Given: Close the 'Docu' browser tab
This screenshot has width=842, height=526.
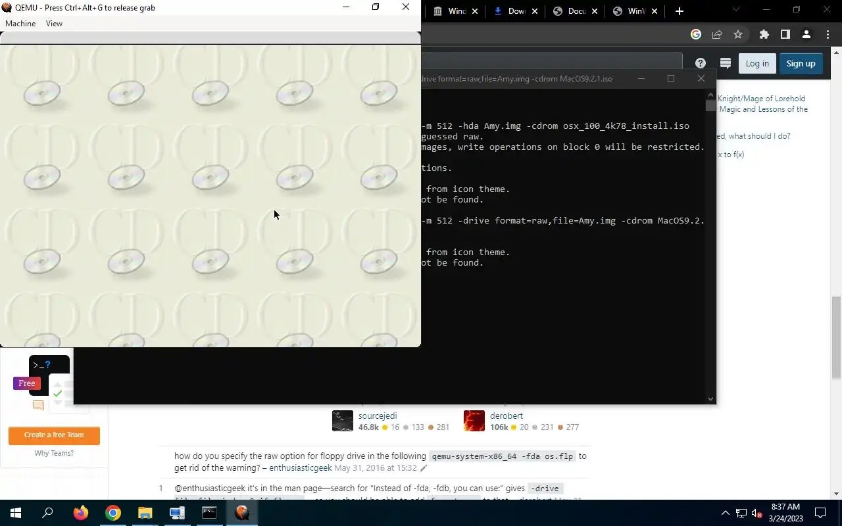Looking at the screenshot, I should (x=594, y=11).
